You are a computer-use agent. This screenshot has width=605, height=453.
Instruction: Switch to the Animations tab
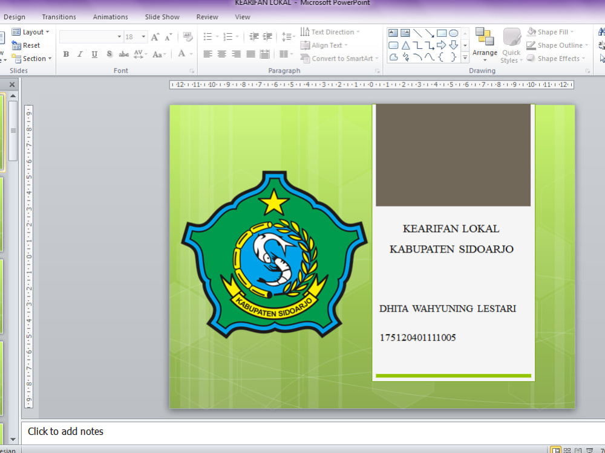point(110,17)
